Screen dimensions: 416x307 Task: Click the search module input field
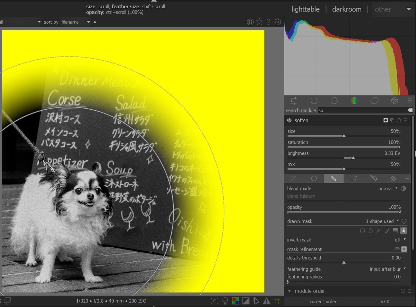(362, 110)
